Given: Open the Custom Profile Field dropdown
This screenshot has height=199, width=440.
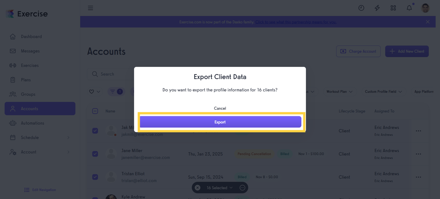Looking at the screenshot, I should click(384, 91).
